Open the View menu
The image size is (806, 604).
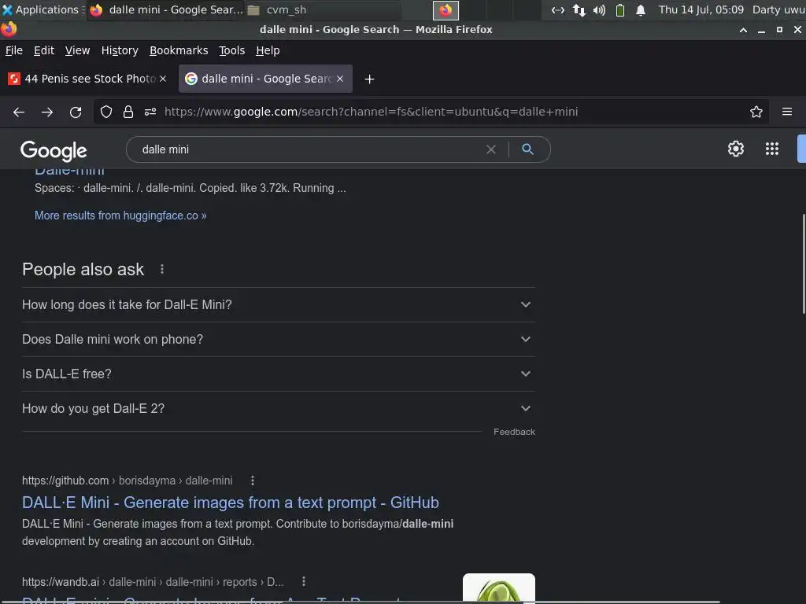point(77,50)
